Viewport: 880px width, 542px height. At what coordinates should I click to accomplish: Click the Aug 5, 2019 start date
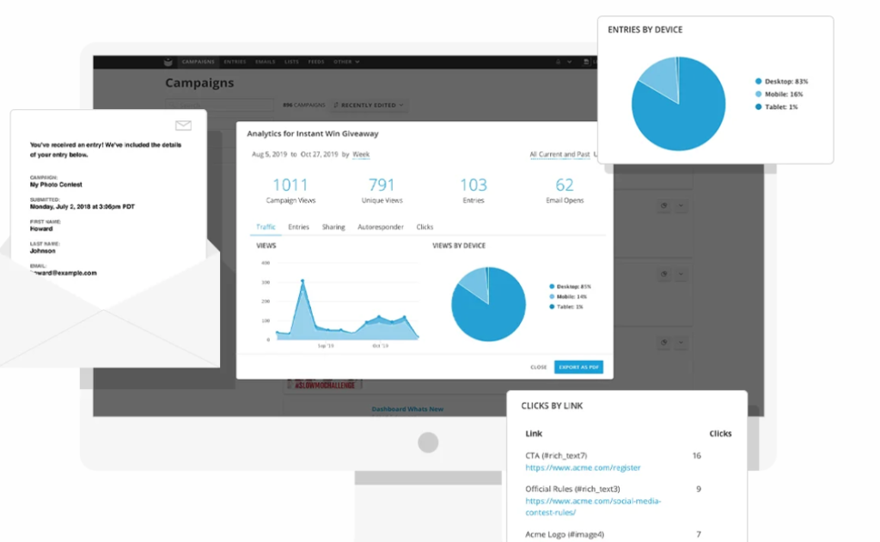(x=269, y=155)
